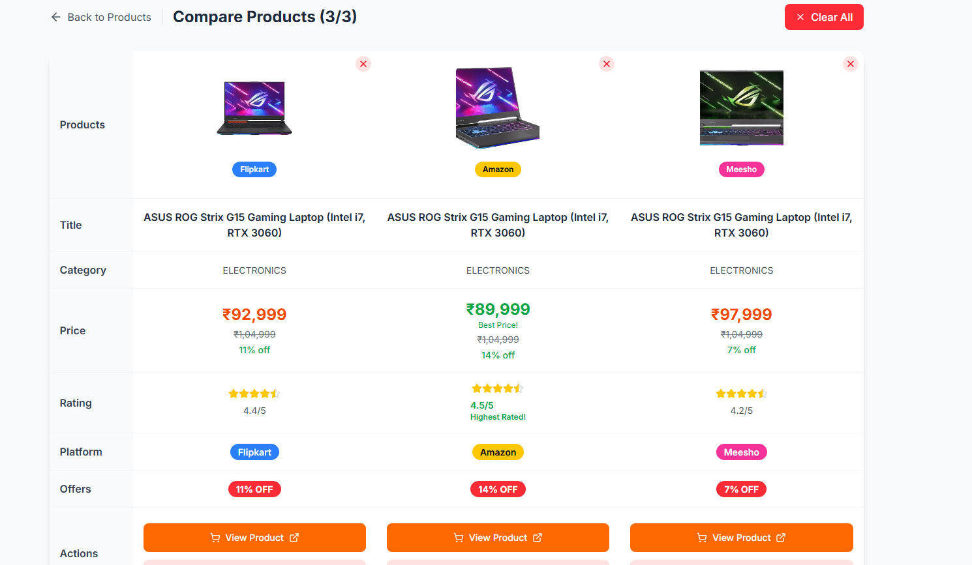Image resolution: width=972 pixels, height=565 pixels.
Task: Select the 14% OFF offer badge
Action: pyautogui.click(x=498, y=489)
